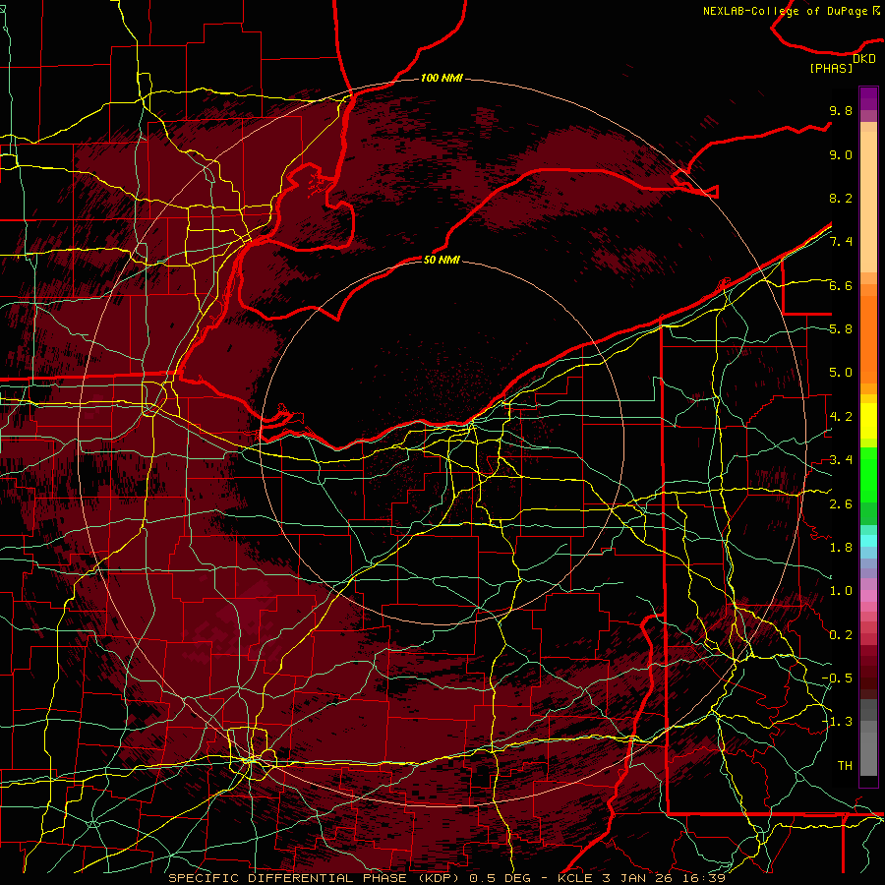Click the 3.4 scale value
This screenshot has width=885, height=885.
coord(841,460)
